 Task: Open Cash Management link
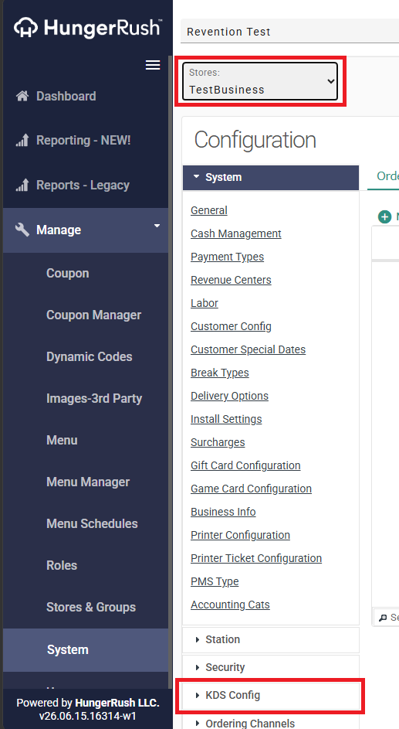point(235,234)
